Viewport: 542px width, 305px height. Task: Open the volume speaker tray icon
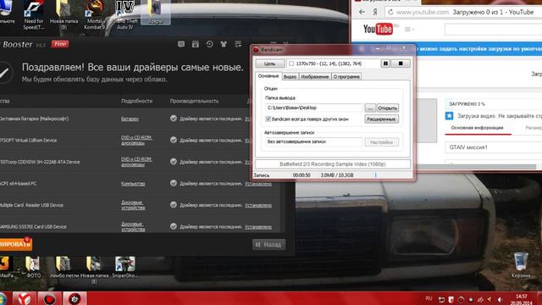click(500, 299)
